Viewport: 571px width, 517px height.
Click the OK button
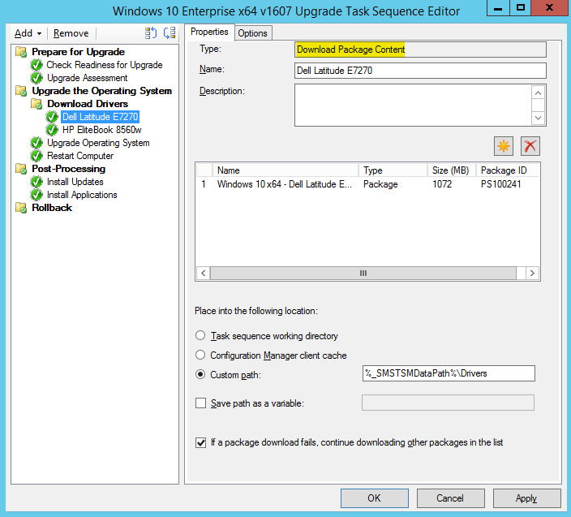(x=375, y=498)
